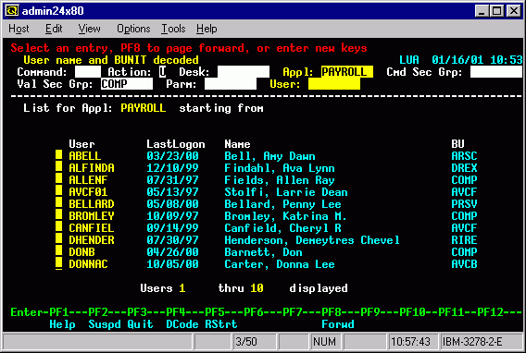
Task: Select the yellow marker beside DONNAC
Action: 58,263
